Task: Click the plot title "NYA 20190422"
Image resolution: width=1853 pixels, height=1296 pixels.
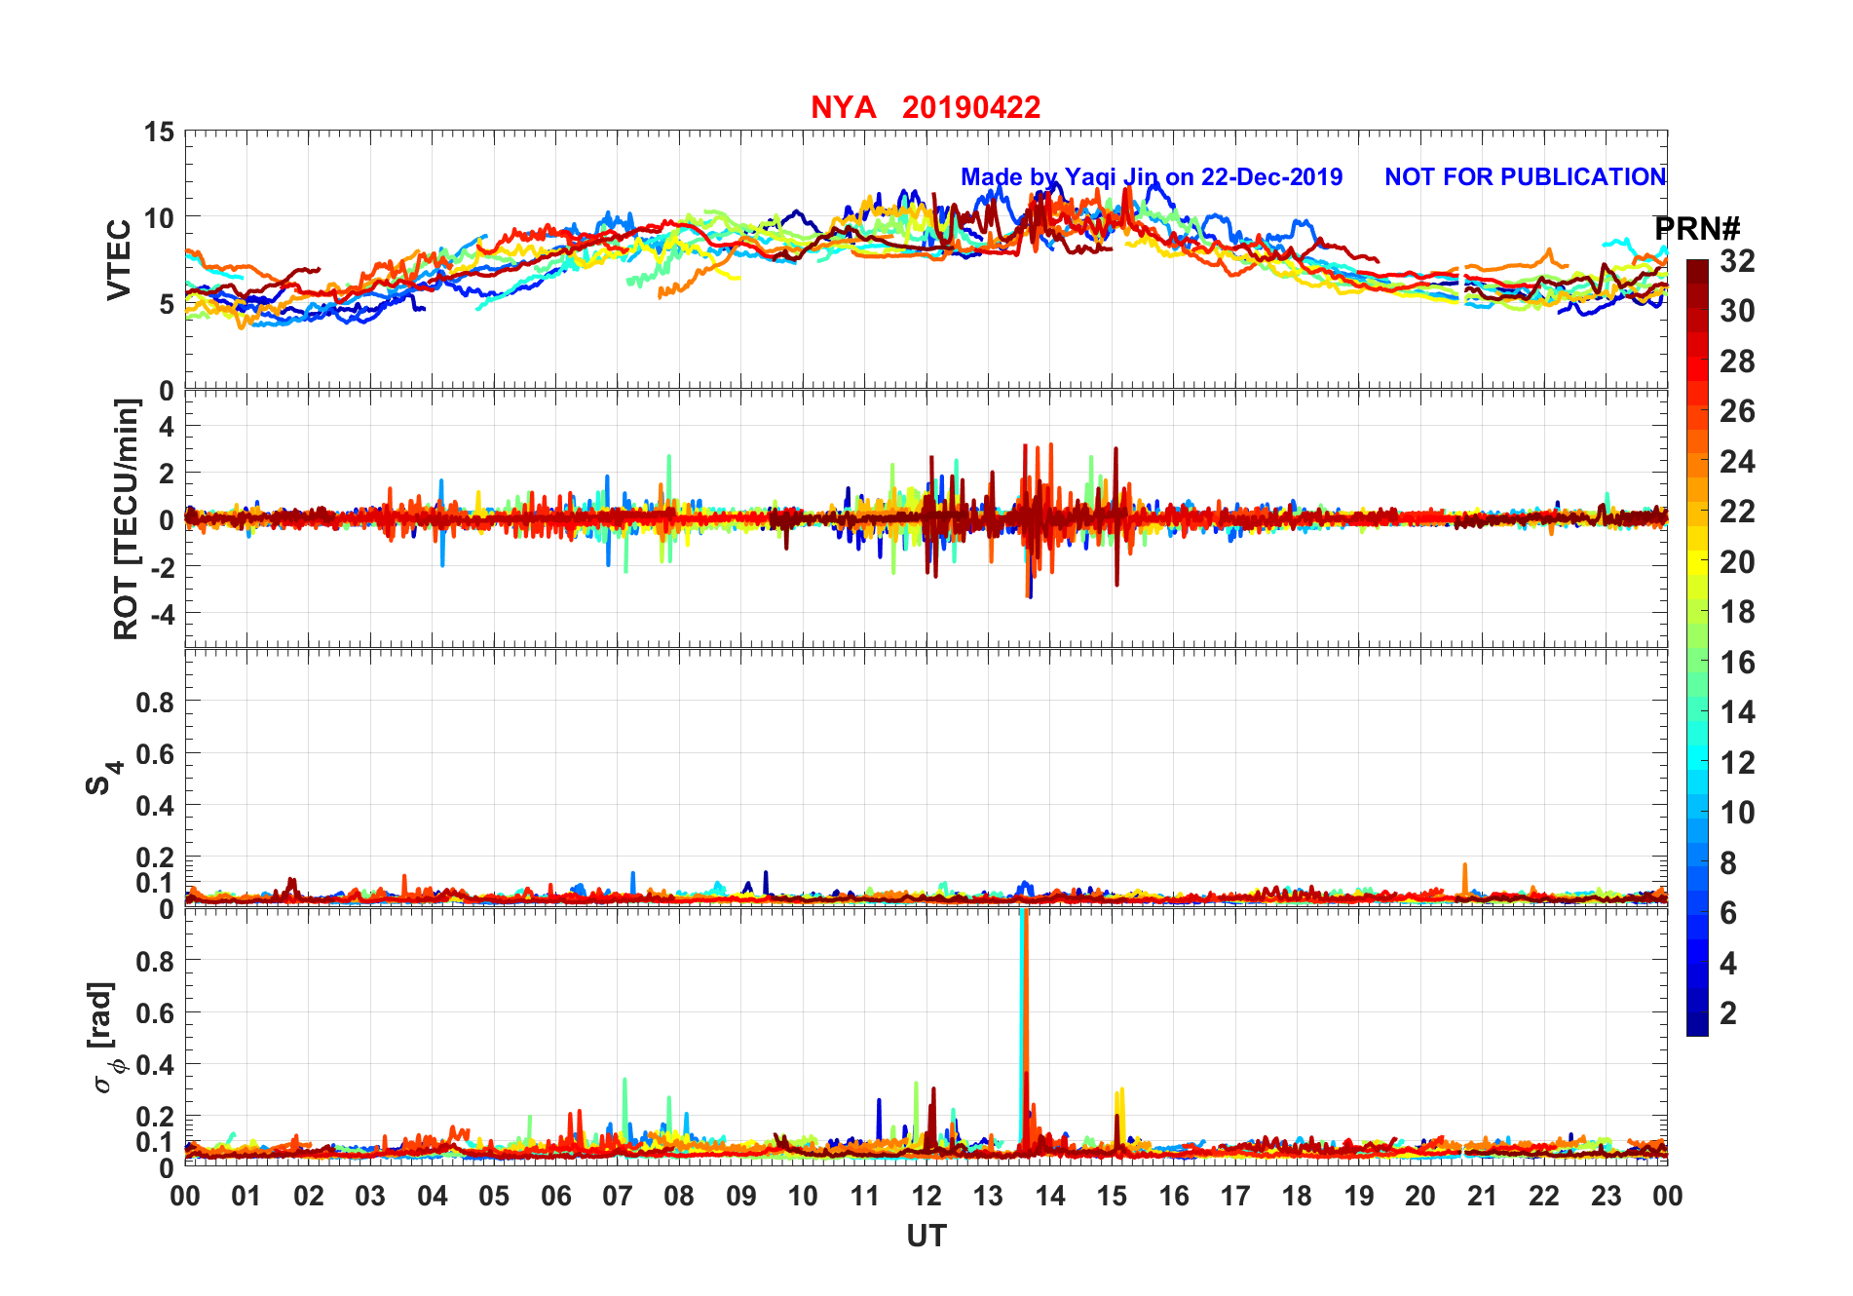Action: pos(926,107)
